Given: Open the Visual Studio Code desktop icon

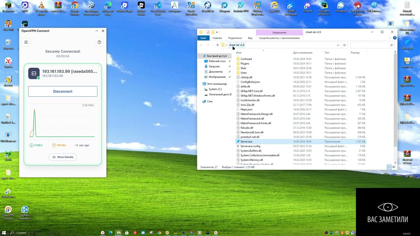Looking at the screenshot, I should click(158, 9).
